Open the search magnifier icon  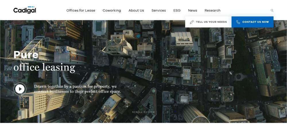click(272, 11)
